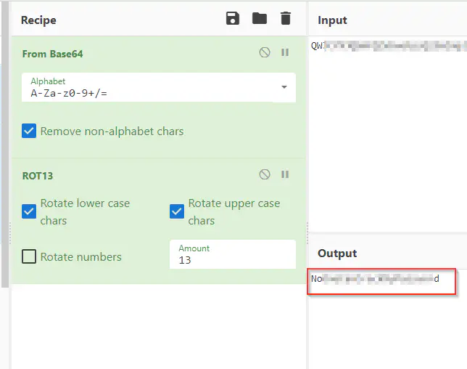Uncheck Remove non-alphabet chars

29,131
